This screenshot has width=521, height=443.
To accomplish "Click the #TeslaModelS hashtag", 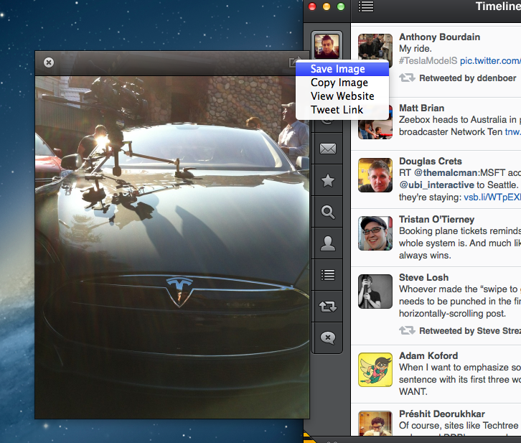I will click(428, 61).
